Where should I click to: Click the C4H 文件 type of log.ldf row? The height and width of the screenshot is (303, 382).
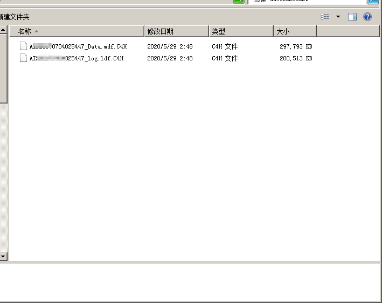click(225, 58)
